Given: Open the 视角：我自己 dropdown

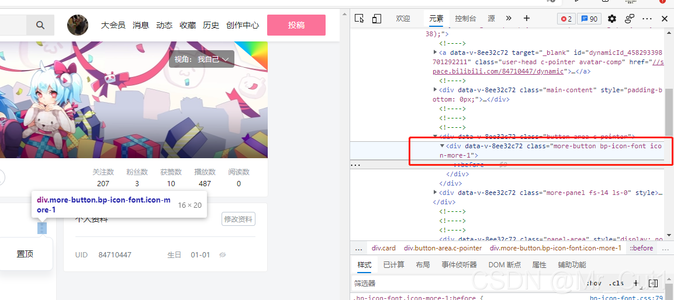Looking at the screenshot, I should [202, 59].
